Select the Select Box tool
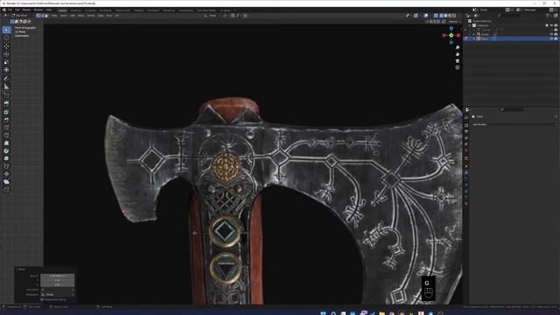The width and height of the screenshot is (560, 315). point(6,30)
